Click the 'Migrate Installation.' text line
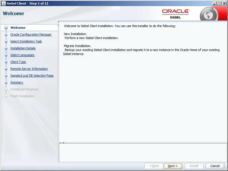This screenshot has width=228, height=171. 78,46
